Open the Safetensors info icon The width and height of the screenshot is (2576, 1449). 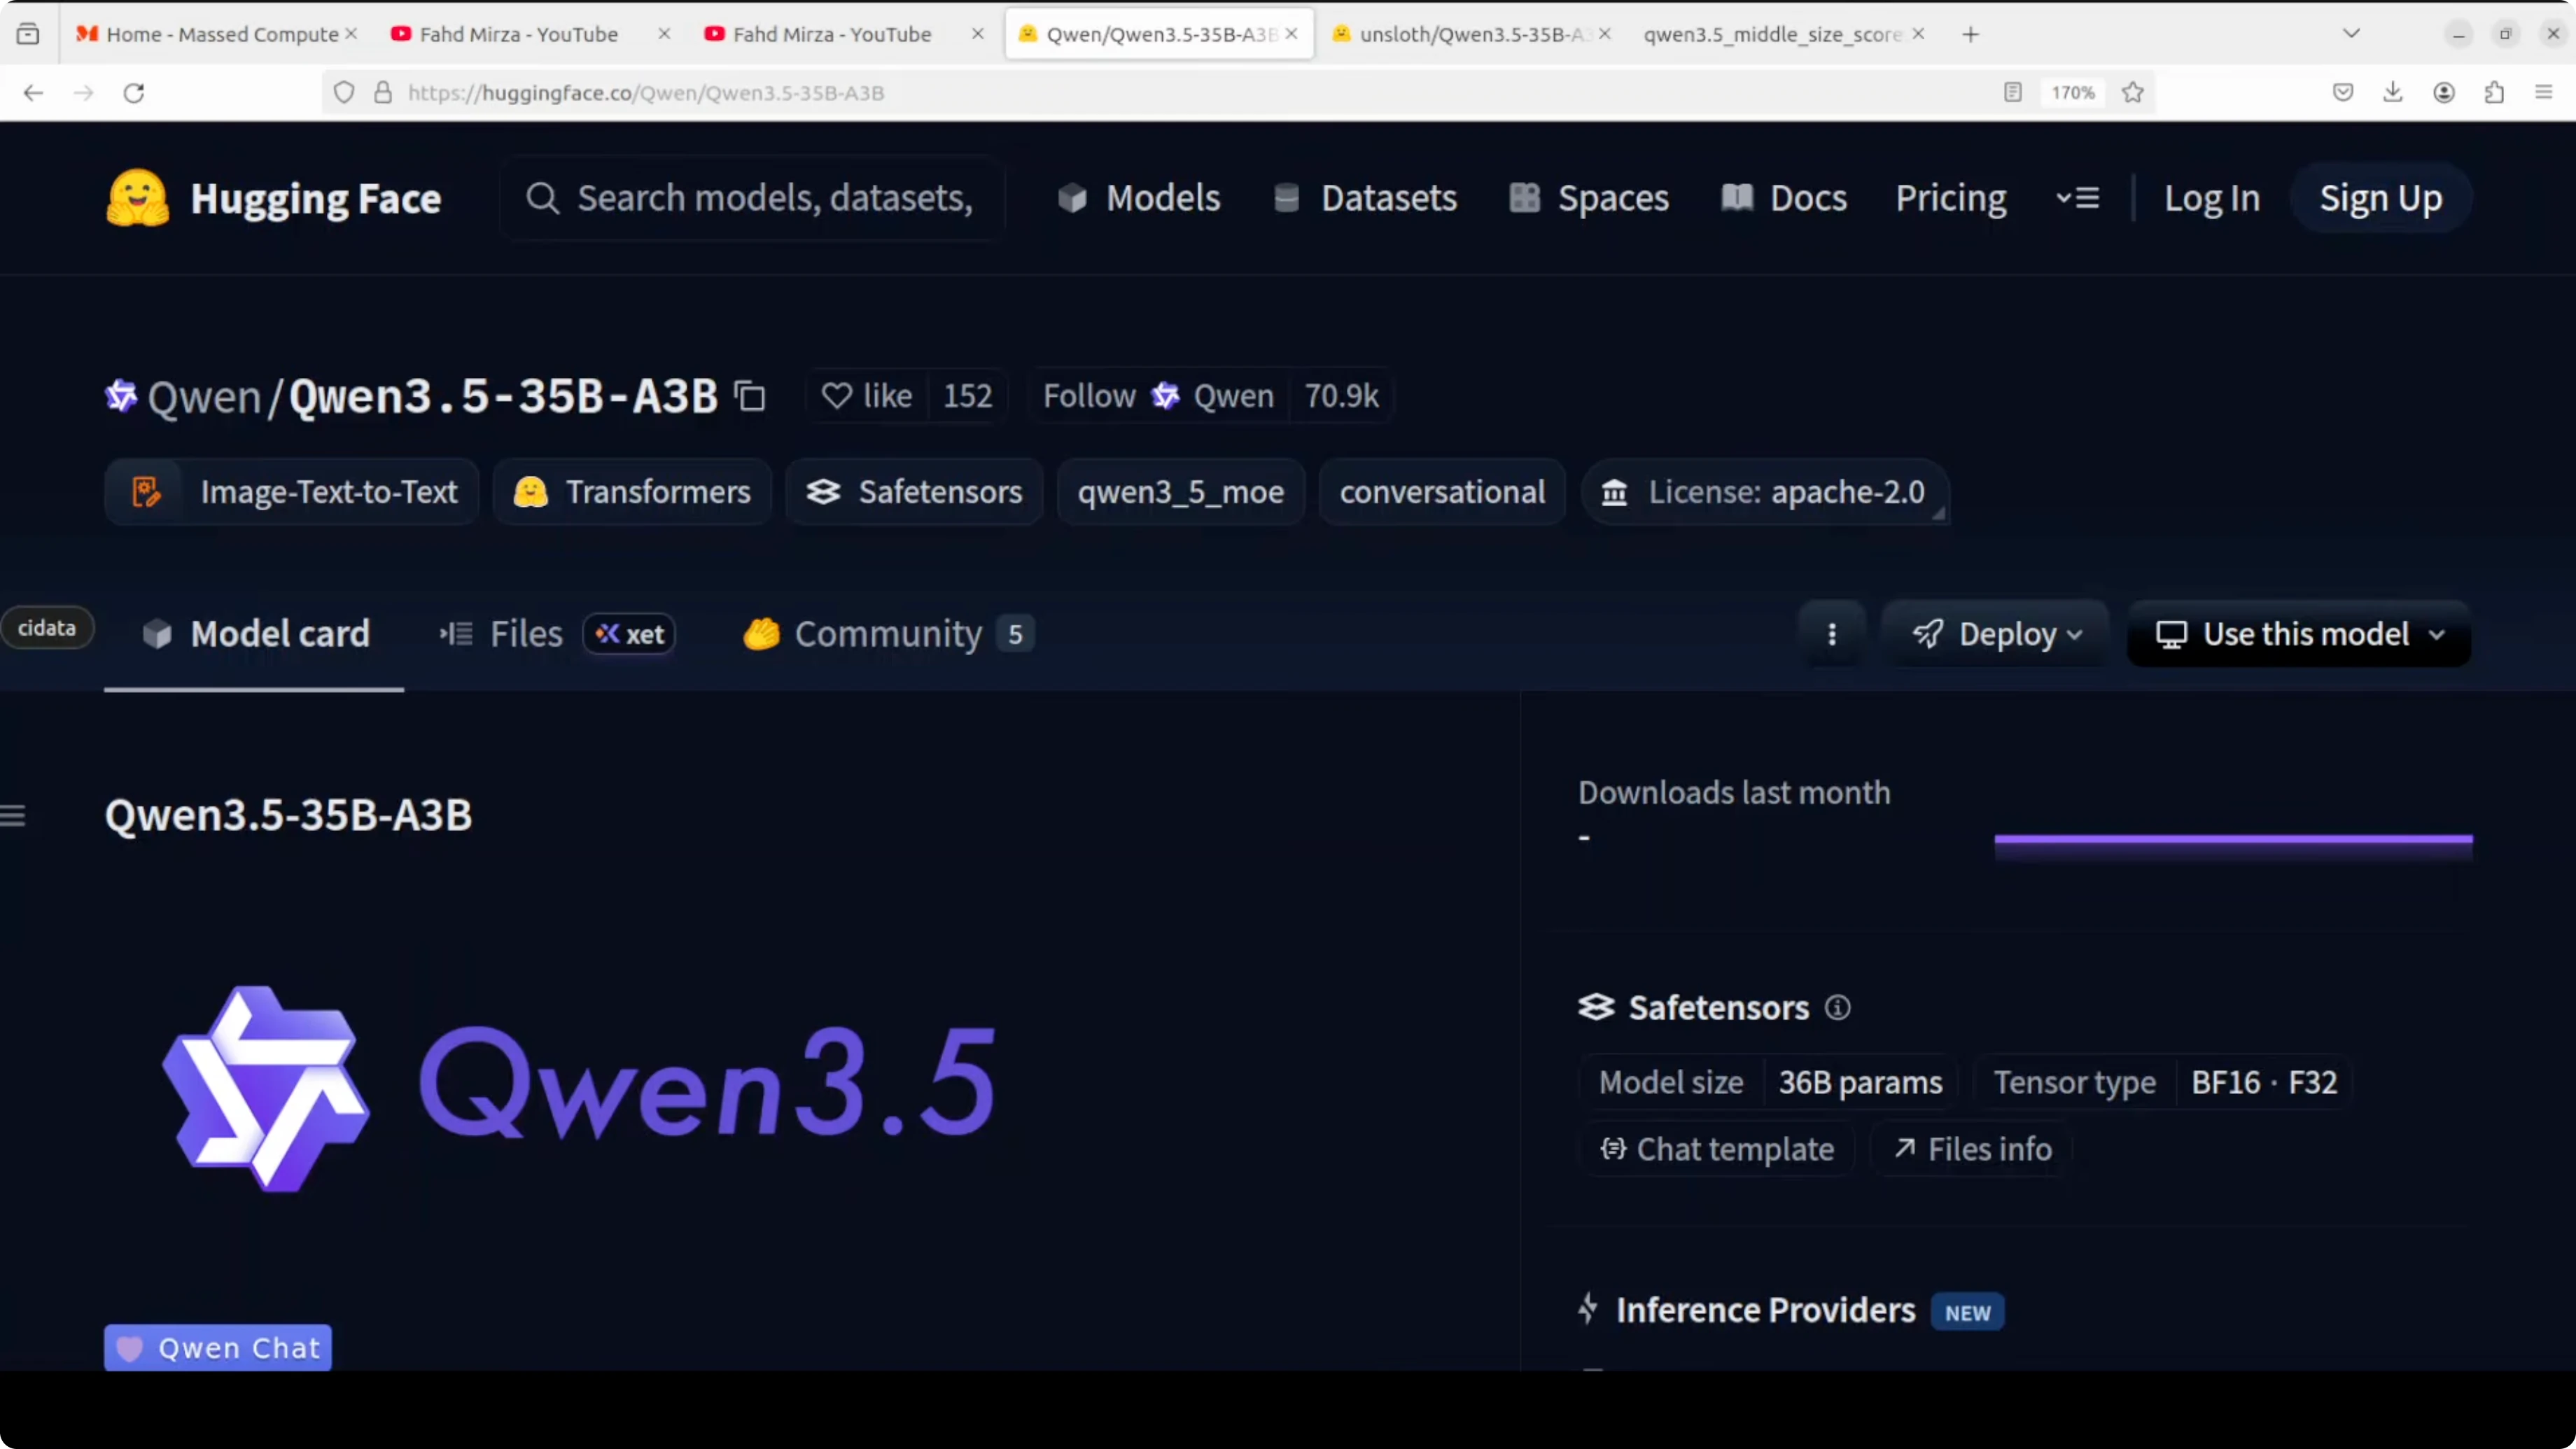[1837, 1007]
